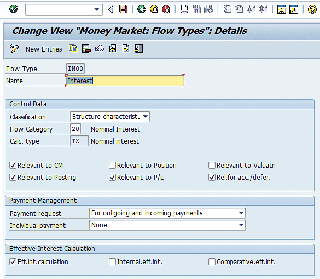Click the Display/Change pencil toggle button
This screenshot has width=320, height=279.
(14, 49)
